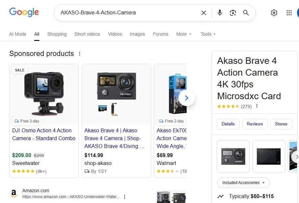Open the Google apps grid icon
The height and width of the screenshot is (203, 299).
(289, 13)
